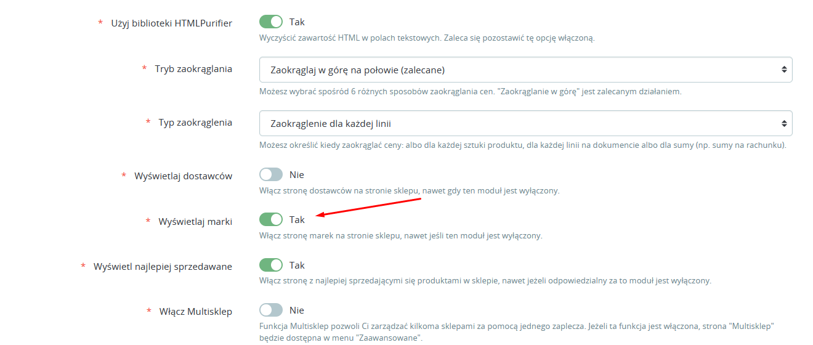Click the Wyświetl najlepiej sprzedawane field label
This screenshot has height=345, width=813.
(163, 267)
